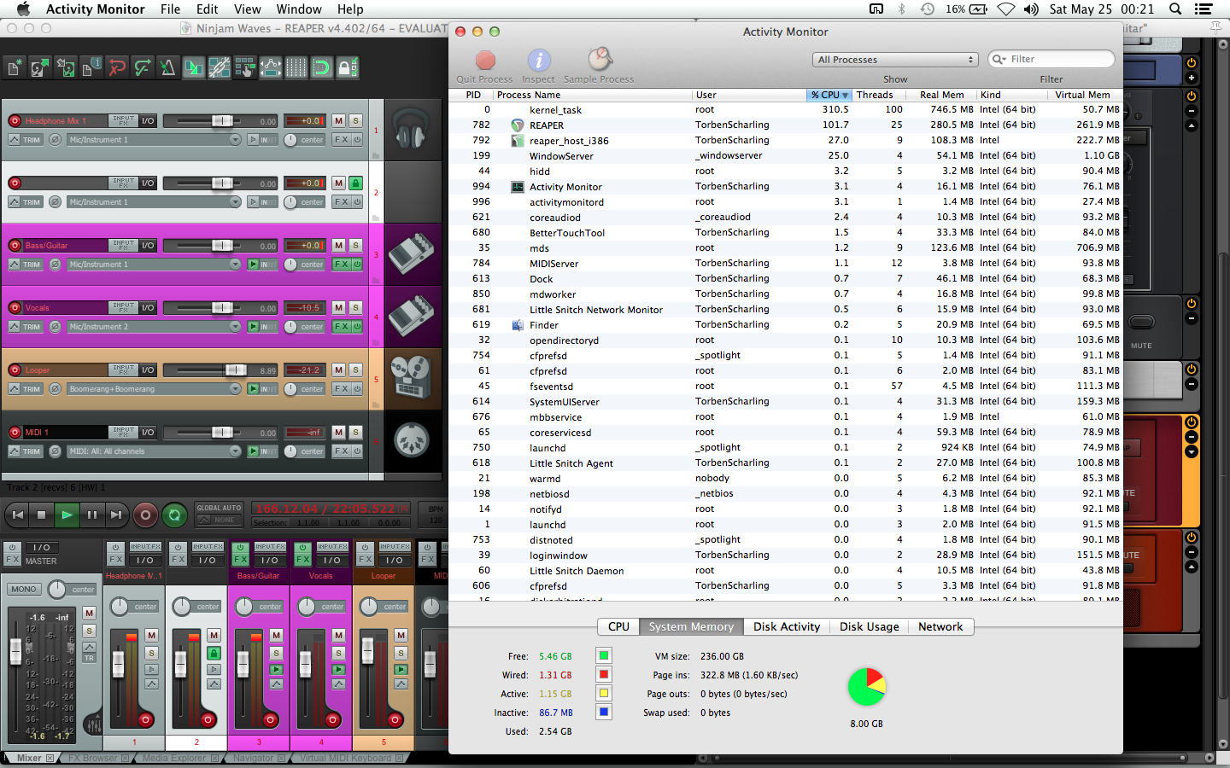Toggle the snap magnet icon in REAPER
Screen dimensions: 1230x768
click(x=322, y=67)
